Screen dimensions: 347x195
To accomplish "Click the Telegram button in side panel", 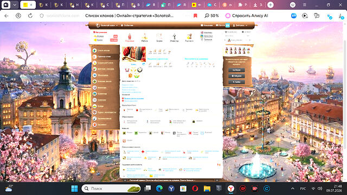I will (x=236, y=76).
